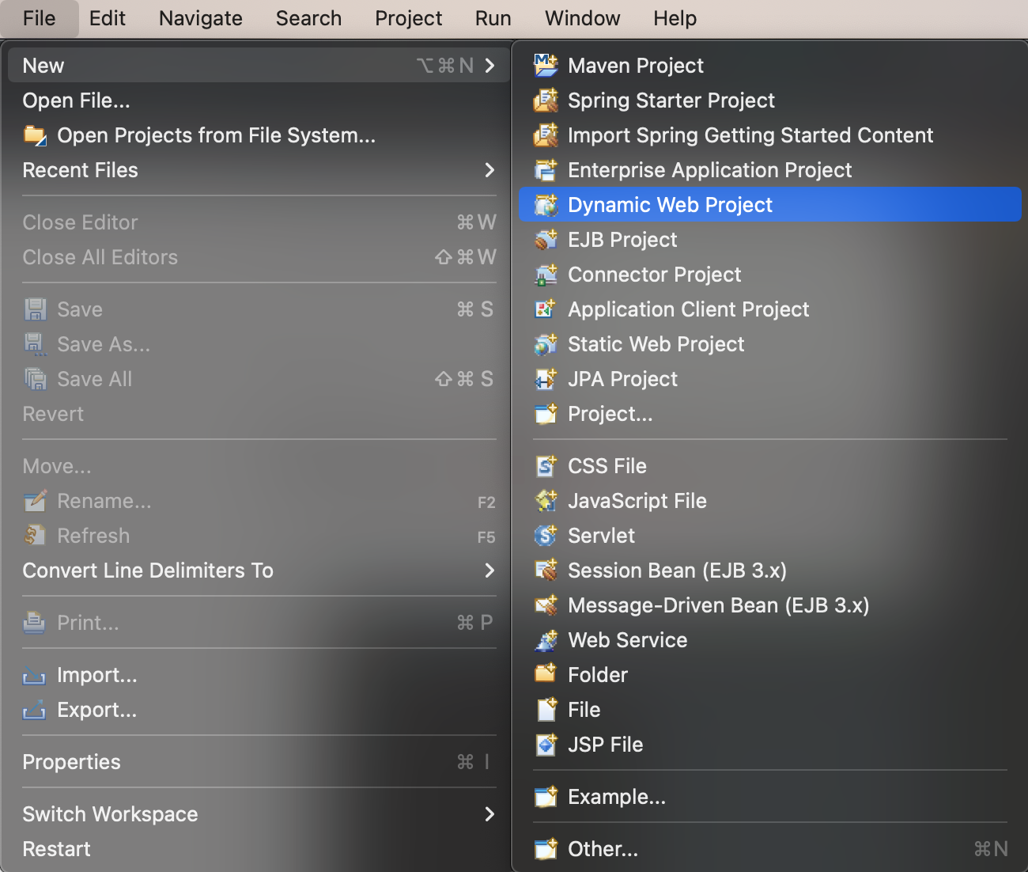The width and height of the screenshot is (1028, 872).
Task: Select the Web Service label
Action: click(x=628, y=640)
